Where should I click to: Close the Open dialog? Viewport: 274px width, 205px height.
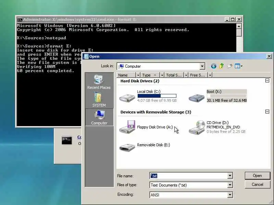[x=269, y=56]
